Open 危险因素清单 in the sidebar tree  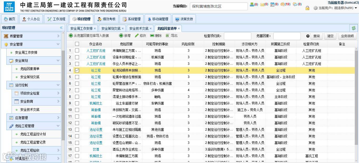(x=30, y=69)
